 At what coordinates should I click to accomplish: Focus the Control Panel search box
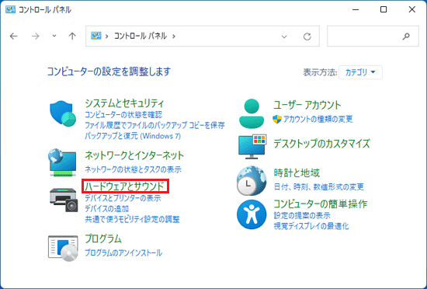(373, 36)
